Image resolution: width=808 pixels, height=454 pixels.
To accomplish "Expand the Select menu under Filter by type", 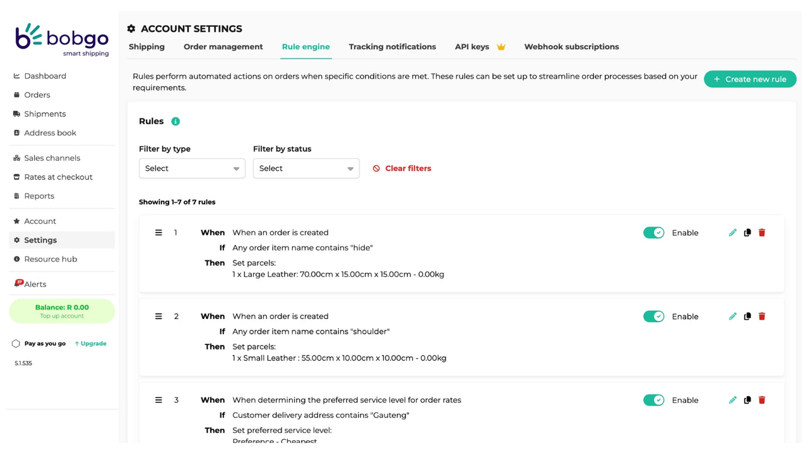I will 192,168.
